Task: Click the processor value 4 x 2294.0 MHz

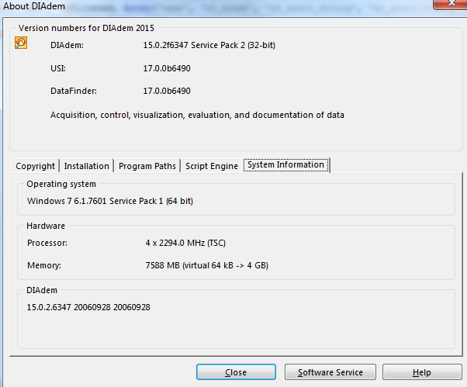Action: (x=185, y=243)
